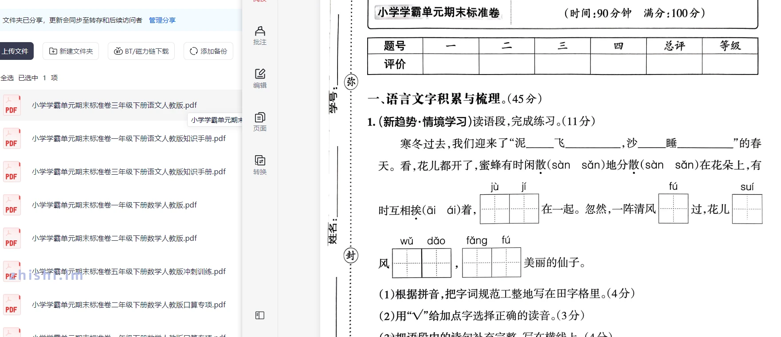This screenshot has height=337, width=781.
Task: Click PDF icon of 二年级下册数学人教版.pdf
Action: 12,238
